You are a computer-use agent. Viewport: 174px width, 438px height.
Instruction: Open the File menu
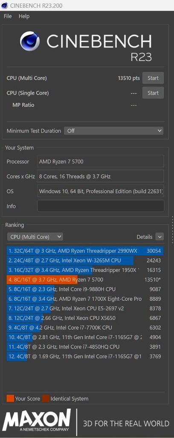pyautogui.click(x=8, y=16)
